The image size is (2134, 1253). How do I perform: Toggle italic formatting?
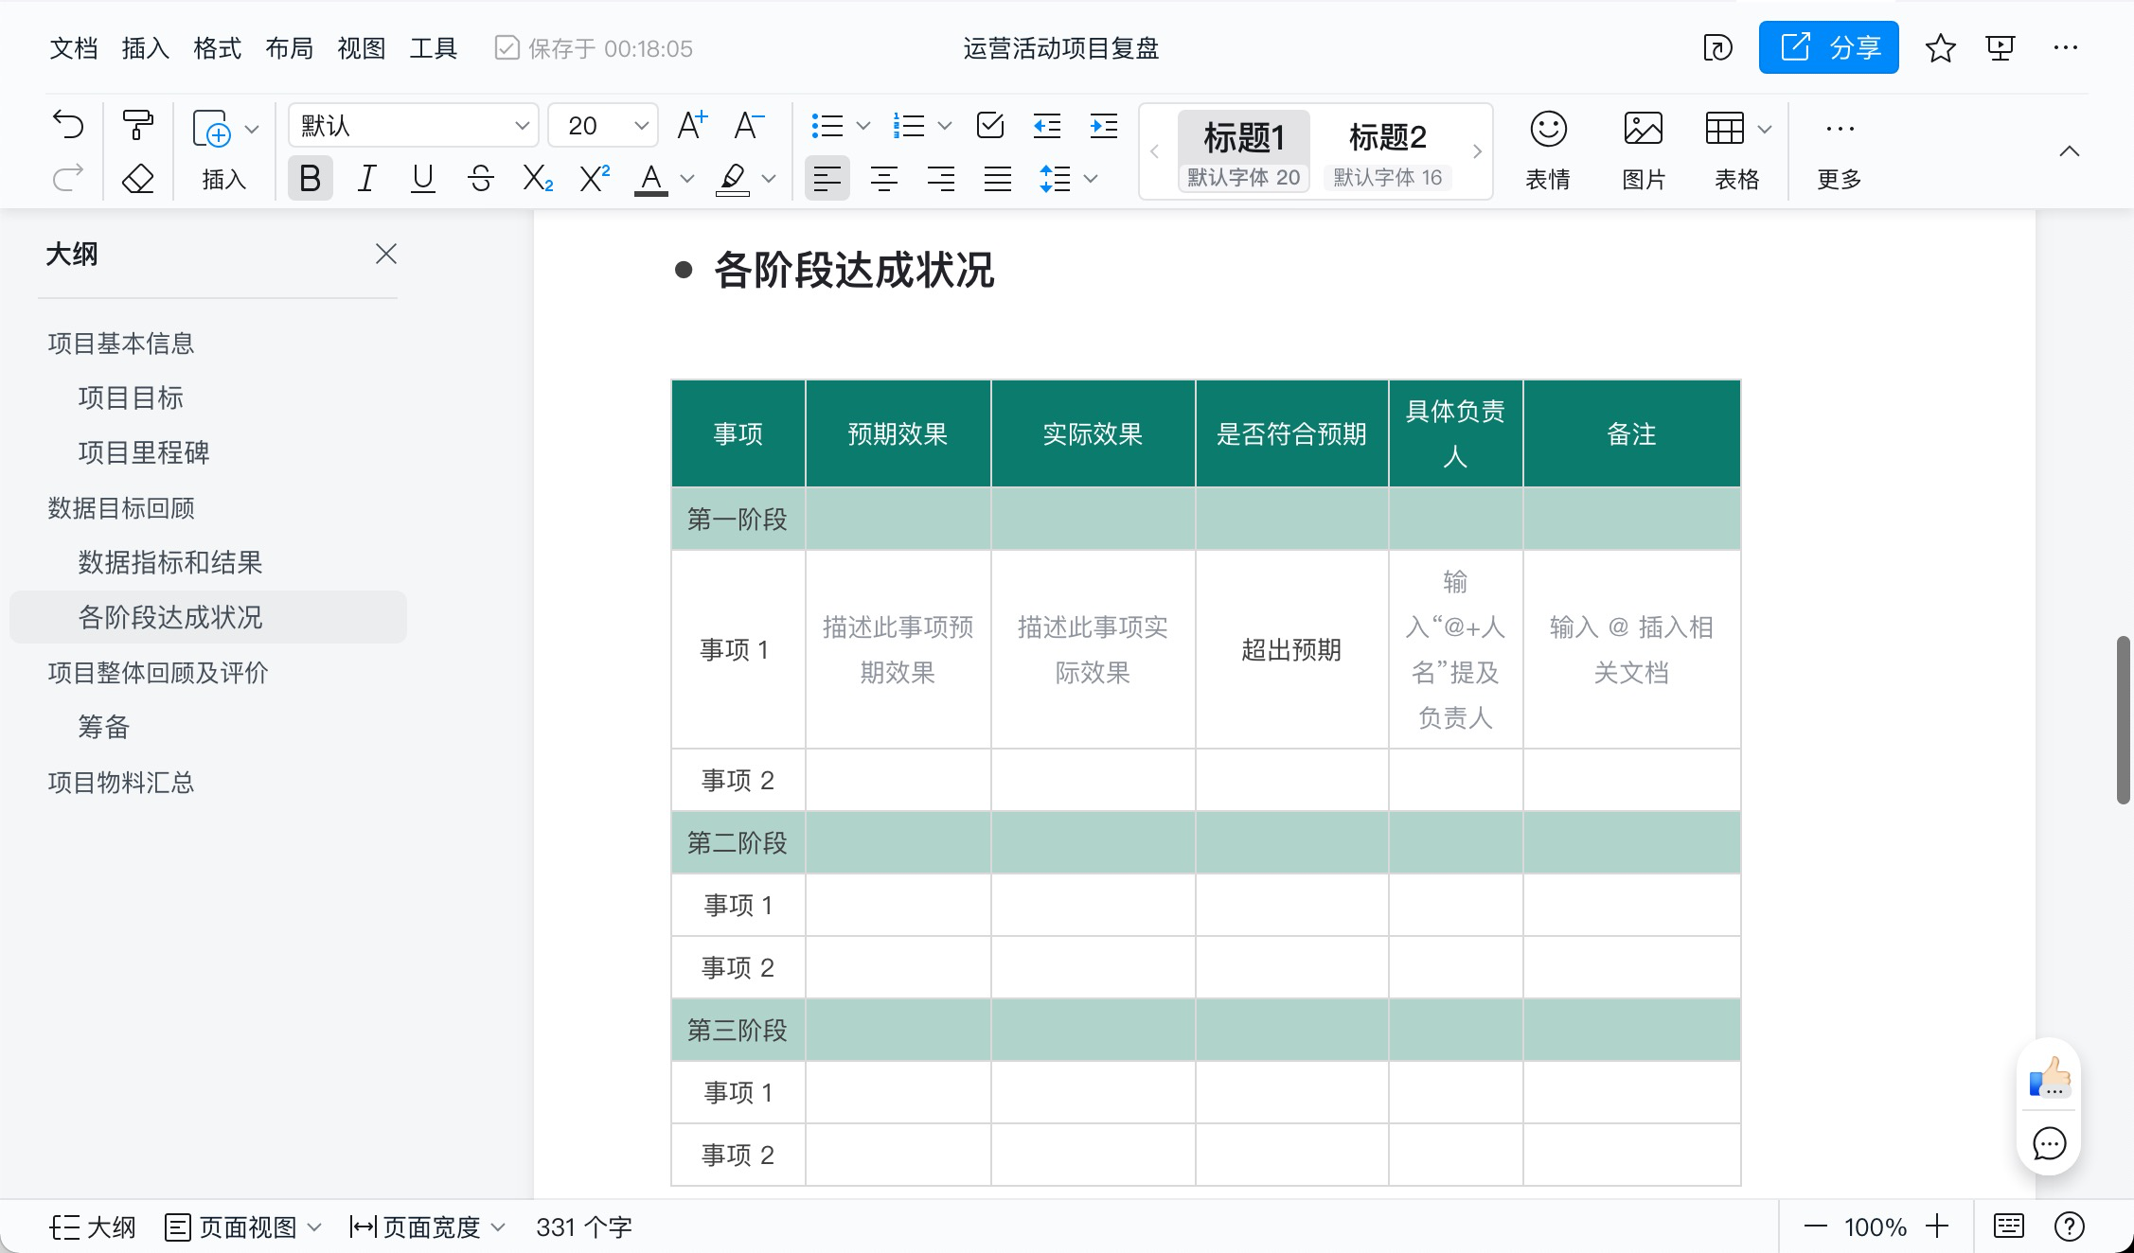pos(365,178)
